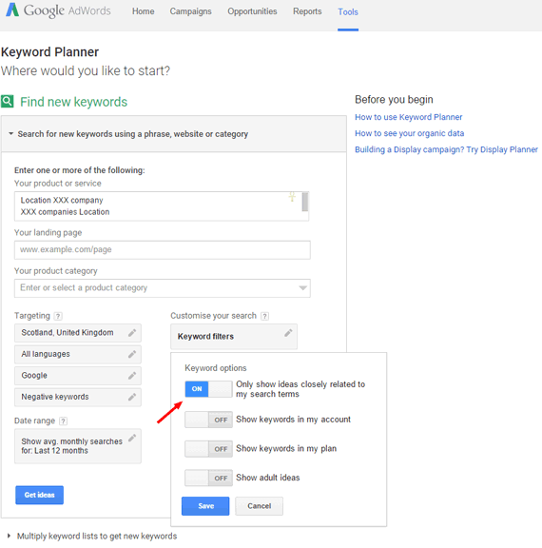Open How to use Keyword Planner link

[408, 117]
